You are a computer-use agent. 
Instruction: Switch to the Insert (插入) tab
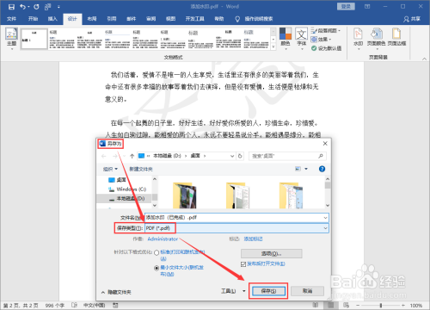[x=52, y=19]
